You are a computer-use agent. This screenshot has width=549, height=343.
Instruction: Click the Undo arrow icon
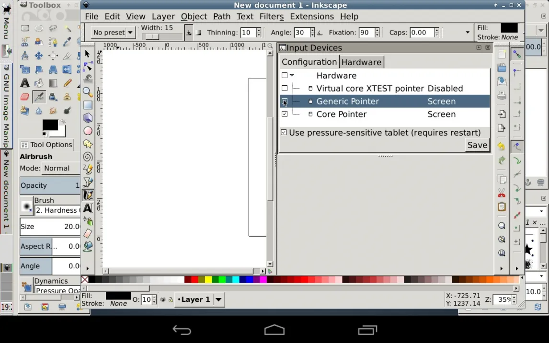502,147
